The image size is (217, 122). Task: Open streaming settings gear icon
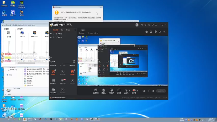click(x=153, y=91)
